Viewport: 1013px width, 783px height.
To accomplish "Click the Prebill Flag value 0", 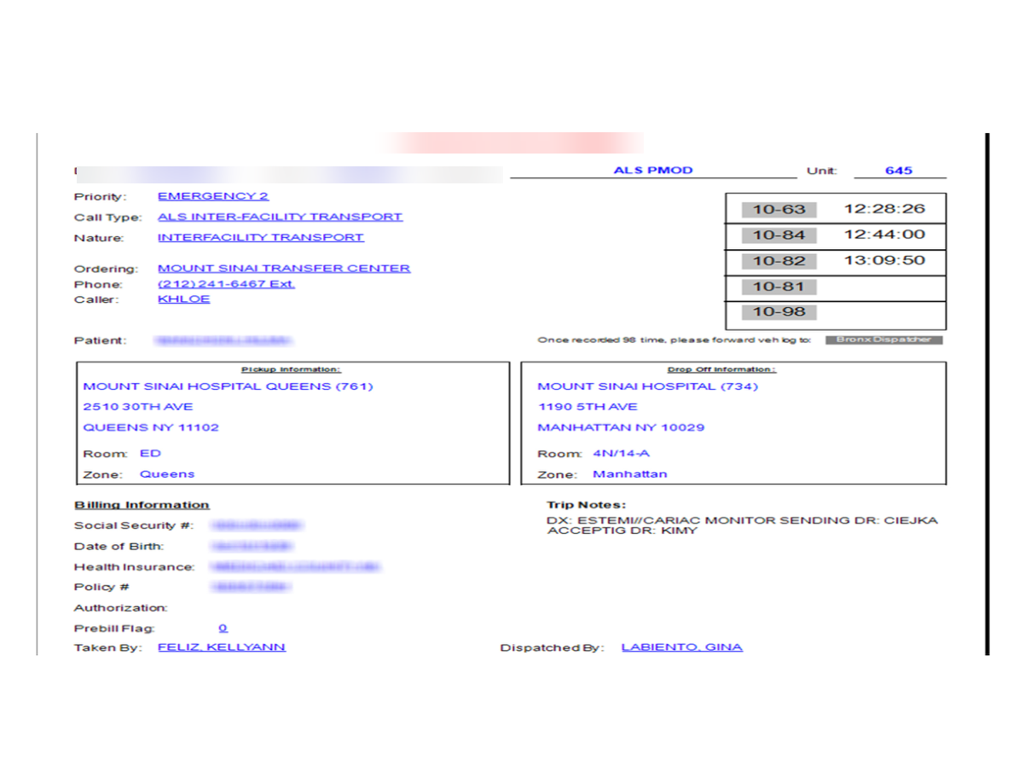I will (223, 628).
